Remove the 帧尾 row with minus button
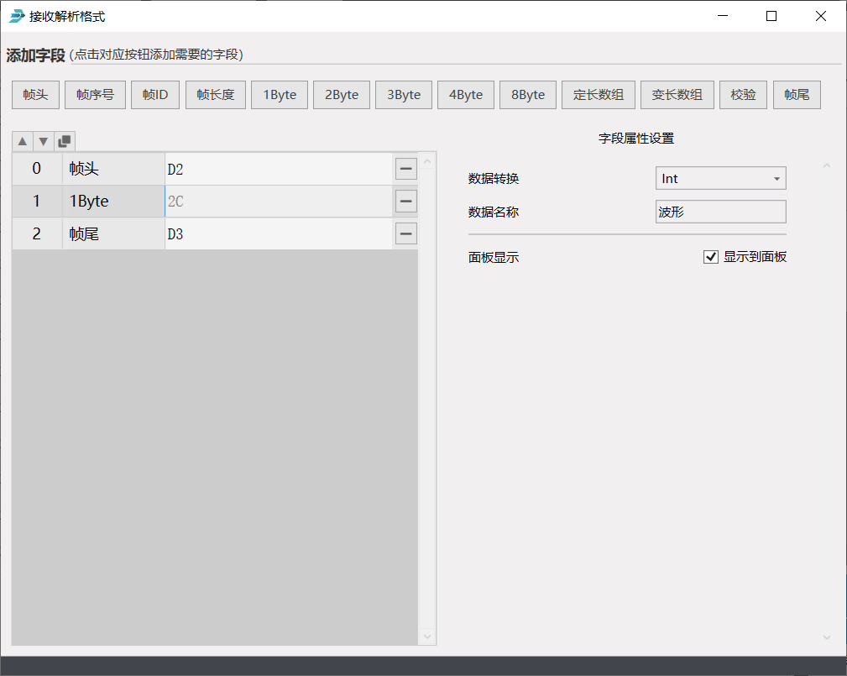Screen dimensions: 847x676 [406, 233]
